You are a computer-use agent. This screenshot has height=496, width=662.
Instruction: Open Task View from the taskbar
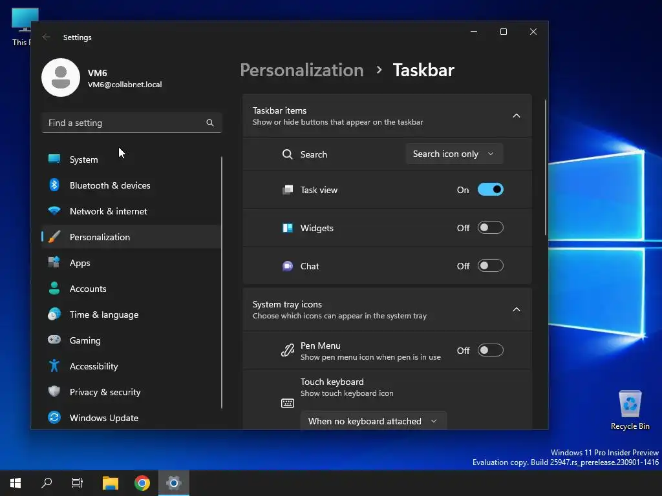tap(78, 483)
